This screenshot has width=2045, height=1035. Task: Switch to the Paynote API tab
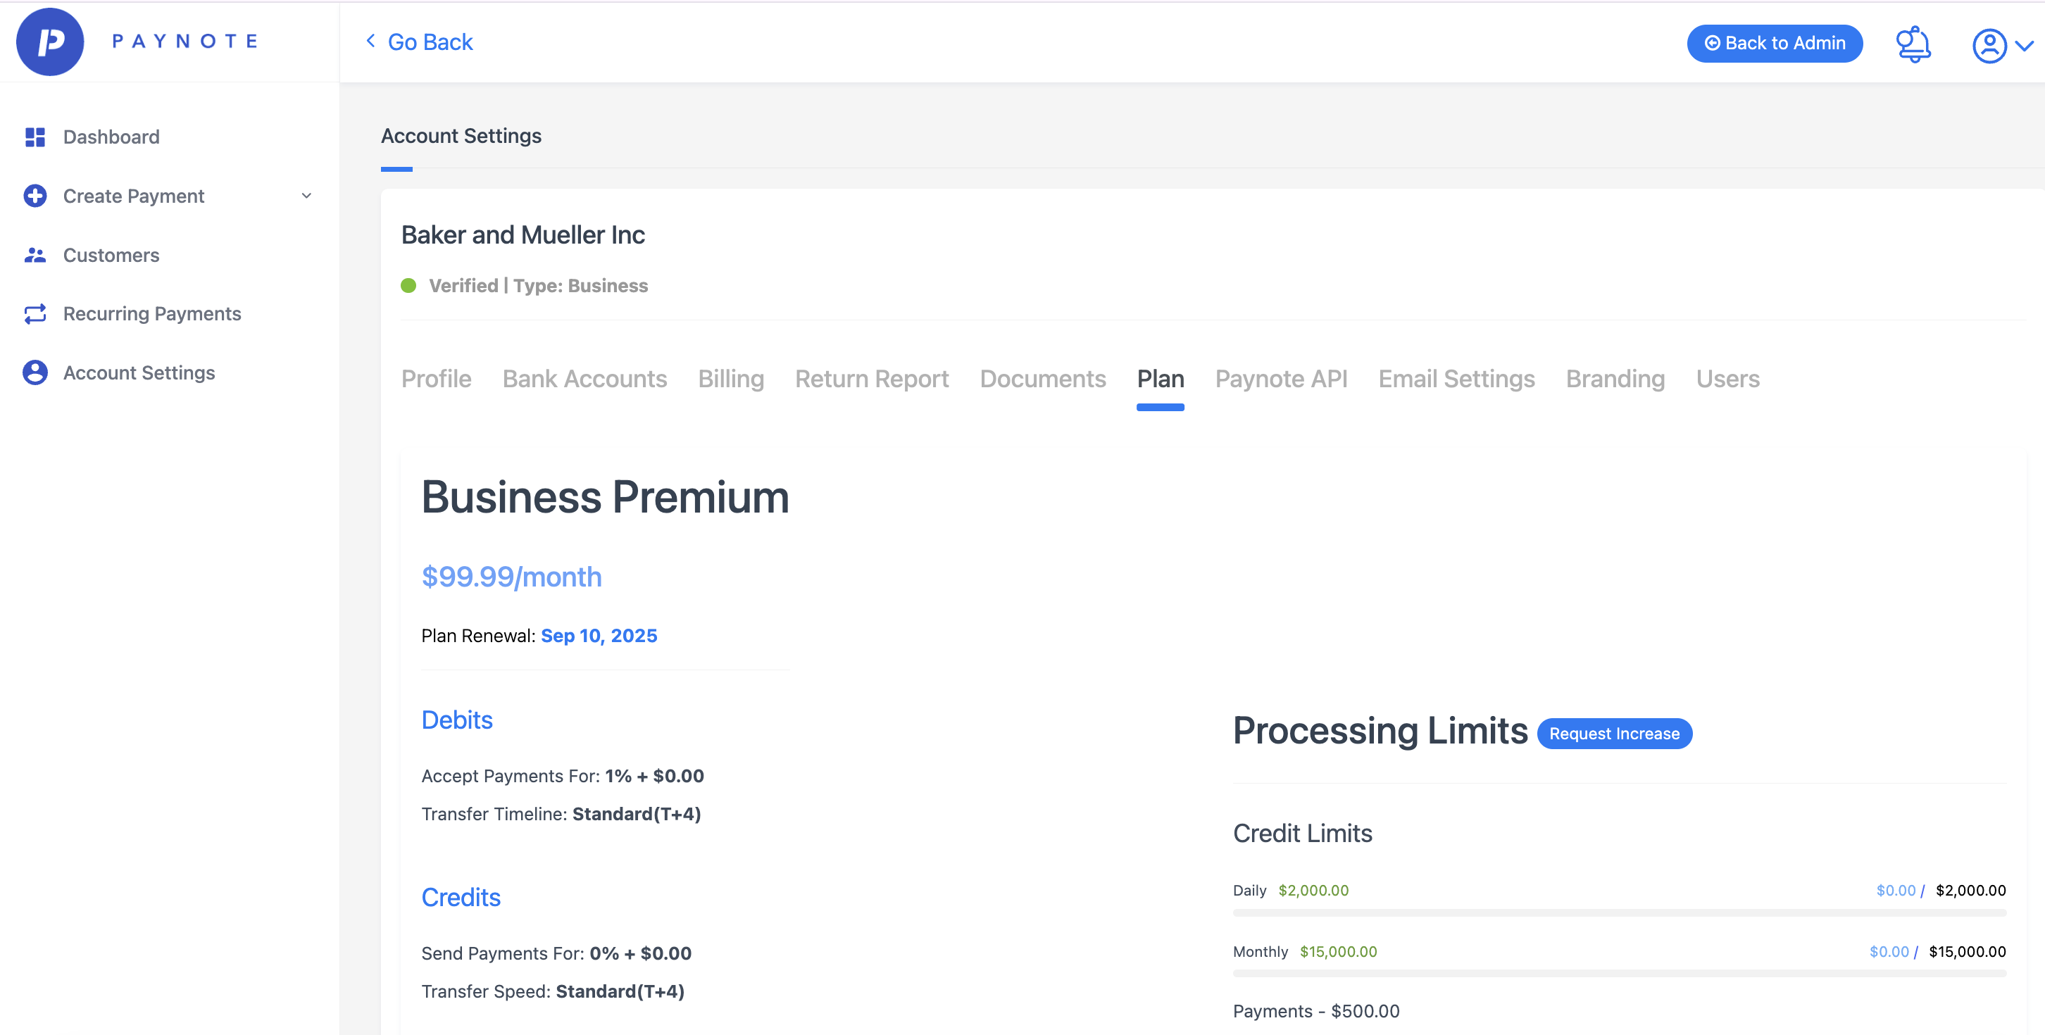point(1282,379)
